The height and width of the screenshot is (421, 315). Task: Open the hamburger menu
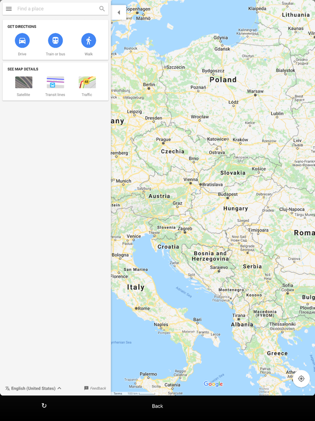tap(9, 9)
